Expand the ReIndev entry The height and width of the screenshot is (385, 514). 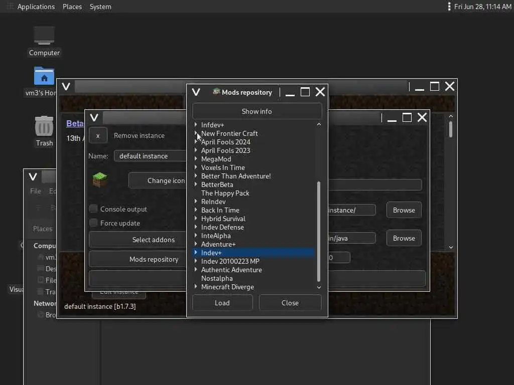point(196,202)
